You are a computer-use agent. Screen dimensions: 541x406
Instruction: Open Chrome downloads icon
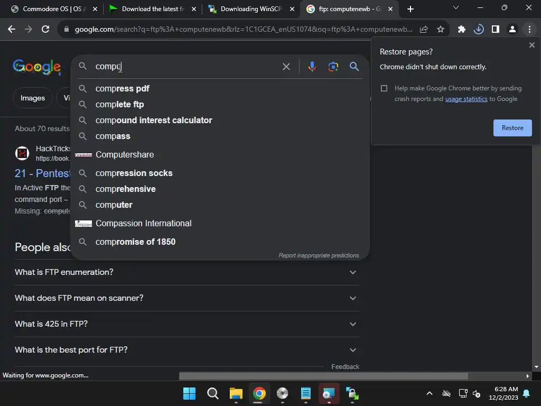coord(478,30)
